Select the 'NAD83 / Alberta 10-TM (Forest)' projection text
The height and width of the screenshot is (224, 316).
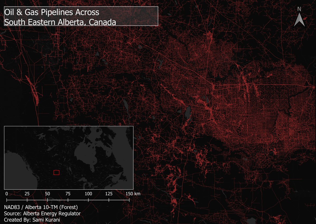coord(41,207)
